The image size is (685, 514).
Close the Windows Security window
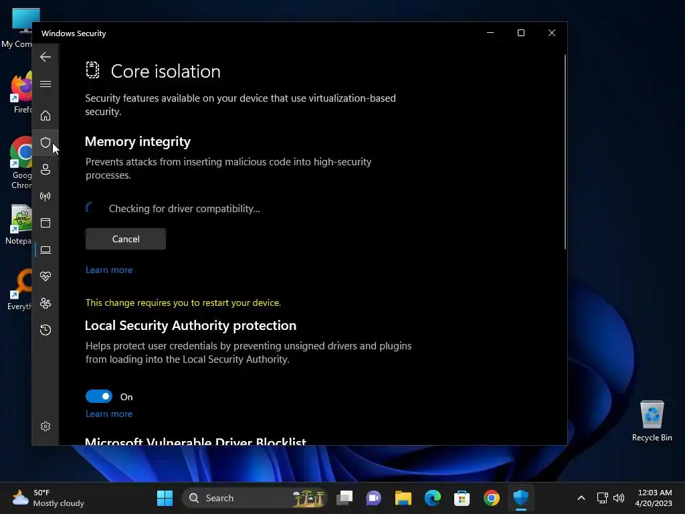point(552,33)
